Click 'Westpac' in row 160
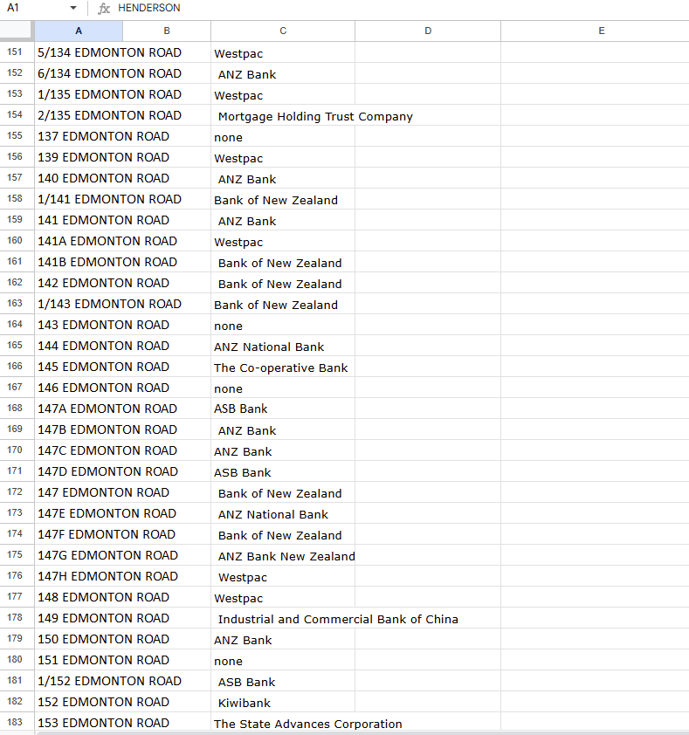 click(283, 242)
